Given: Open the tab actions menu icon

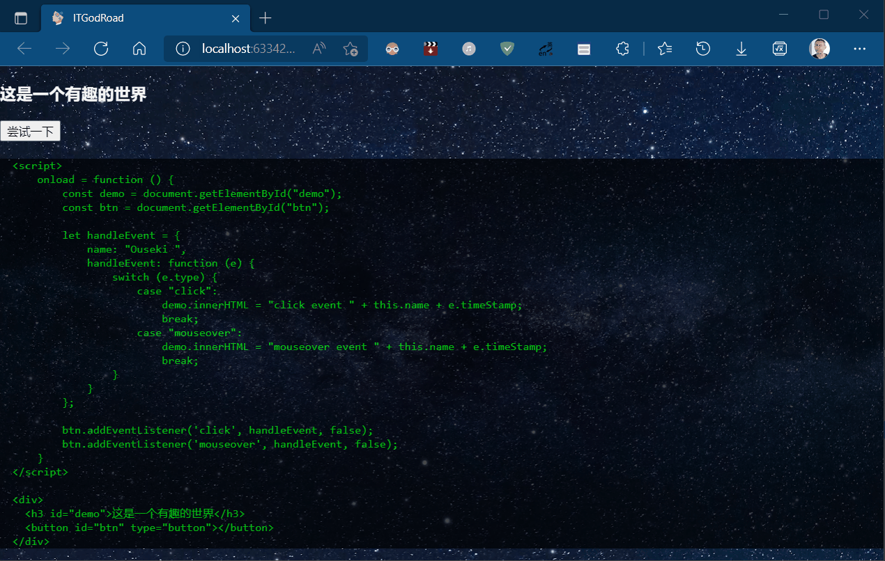Looking at the screenshot, I should (21, 19).
